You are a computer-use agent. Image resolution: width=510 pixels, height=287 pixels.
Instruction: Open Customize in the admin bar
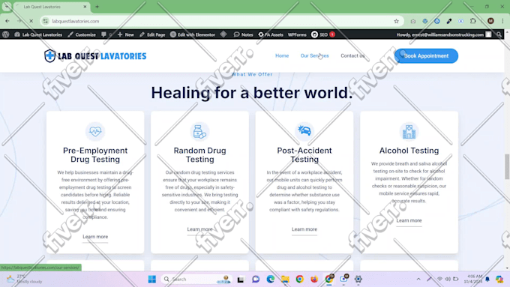(82, 34)
